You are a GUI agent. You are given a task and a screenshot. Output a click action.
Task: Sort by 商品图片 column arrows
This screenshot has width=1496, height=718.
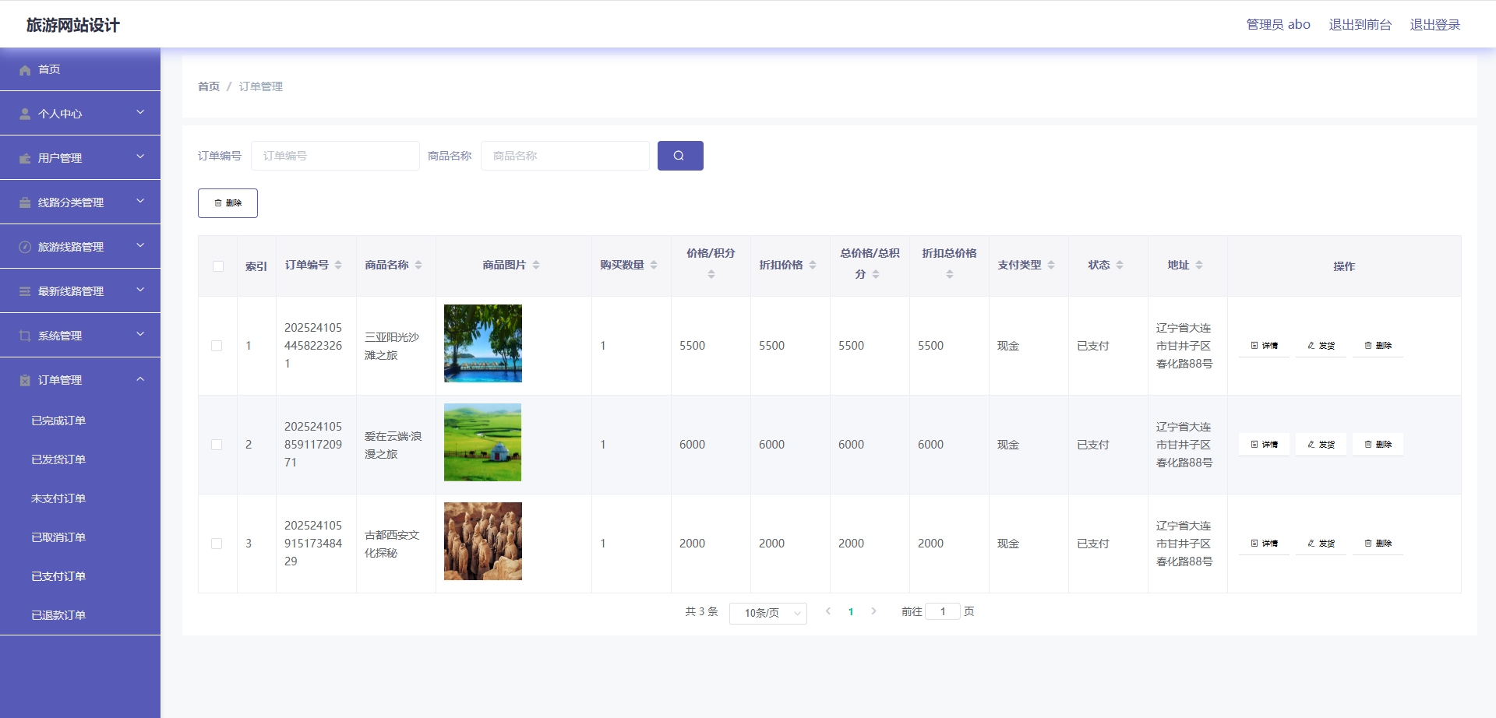click(x=536, y=266)
